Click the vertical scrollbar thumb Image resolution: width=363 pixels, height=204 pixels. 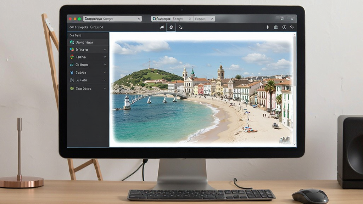295,60
